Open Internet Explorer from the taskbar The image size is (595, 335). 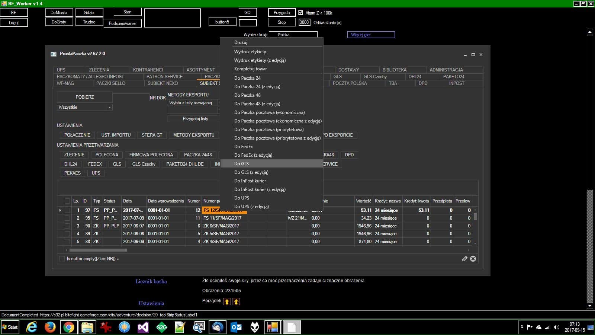pos(32,327)
